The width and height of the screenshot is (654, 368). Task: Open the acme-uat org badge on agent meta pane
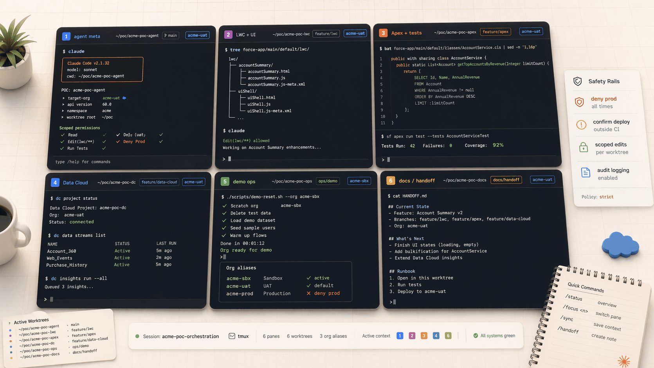point(197,35)
